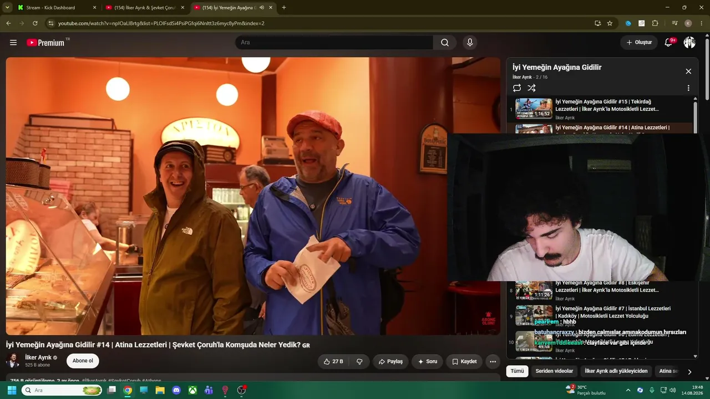Select İlker Ayrık adlı yükleyiciden chip
The height and width of the screenshot is (399, 710).
[x=616, y=371]
